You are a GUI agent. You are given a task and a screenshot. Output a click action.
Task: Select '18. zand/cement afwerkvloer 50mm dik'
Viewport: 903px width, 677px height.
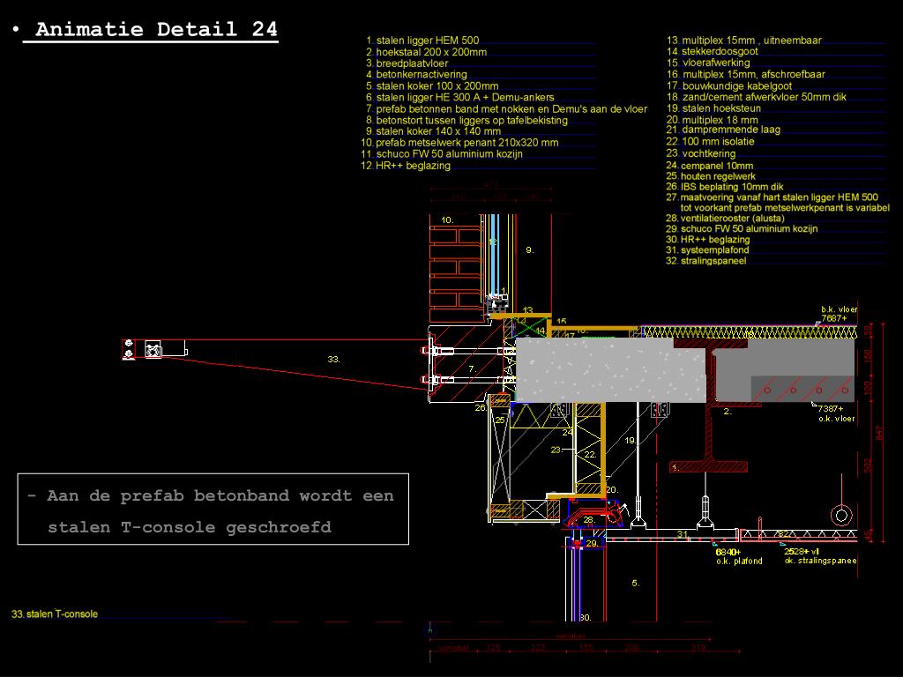pyautogui.click(x=756, y=97)
